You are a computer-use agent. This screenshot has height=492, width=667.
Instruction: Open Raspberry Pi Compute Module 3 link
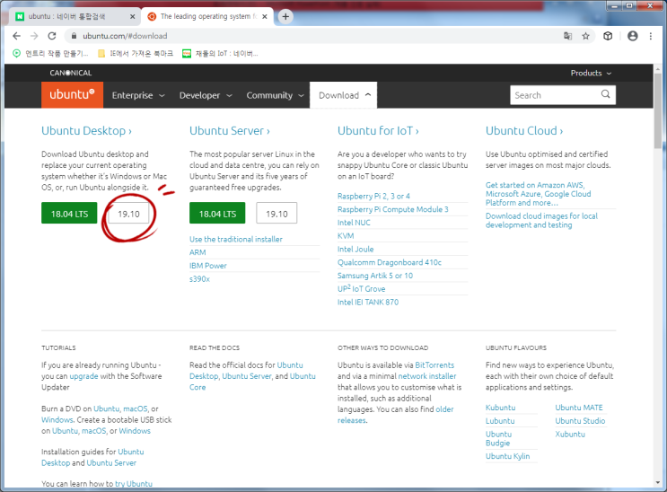coord(392,209)
